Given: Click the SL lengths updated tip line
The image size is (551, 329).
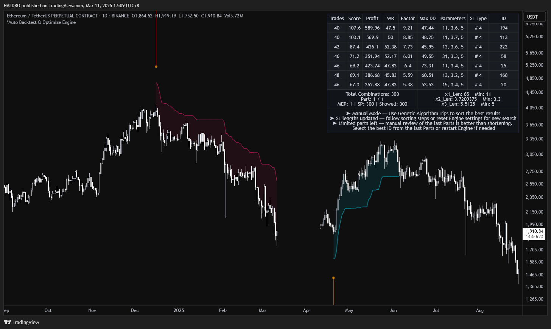Looking at the screenshot, I should point(423,119).
